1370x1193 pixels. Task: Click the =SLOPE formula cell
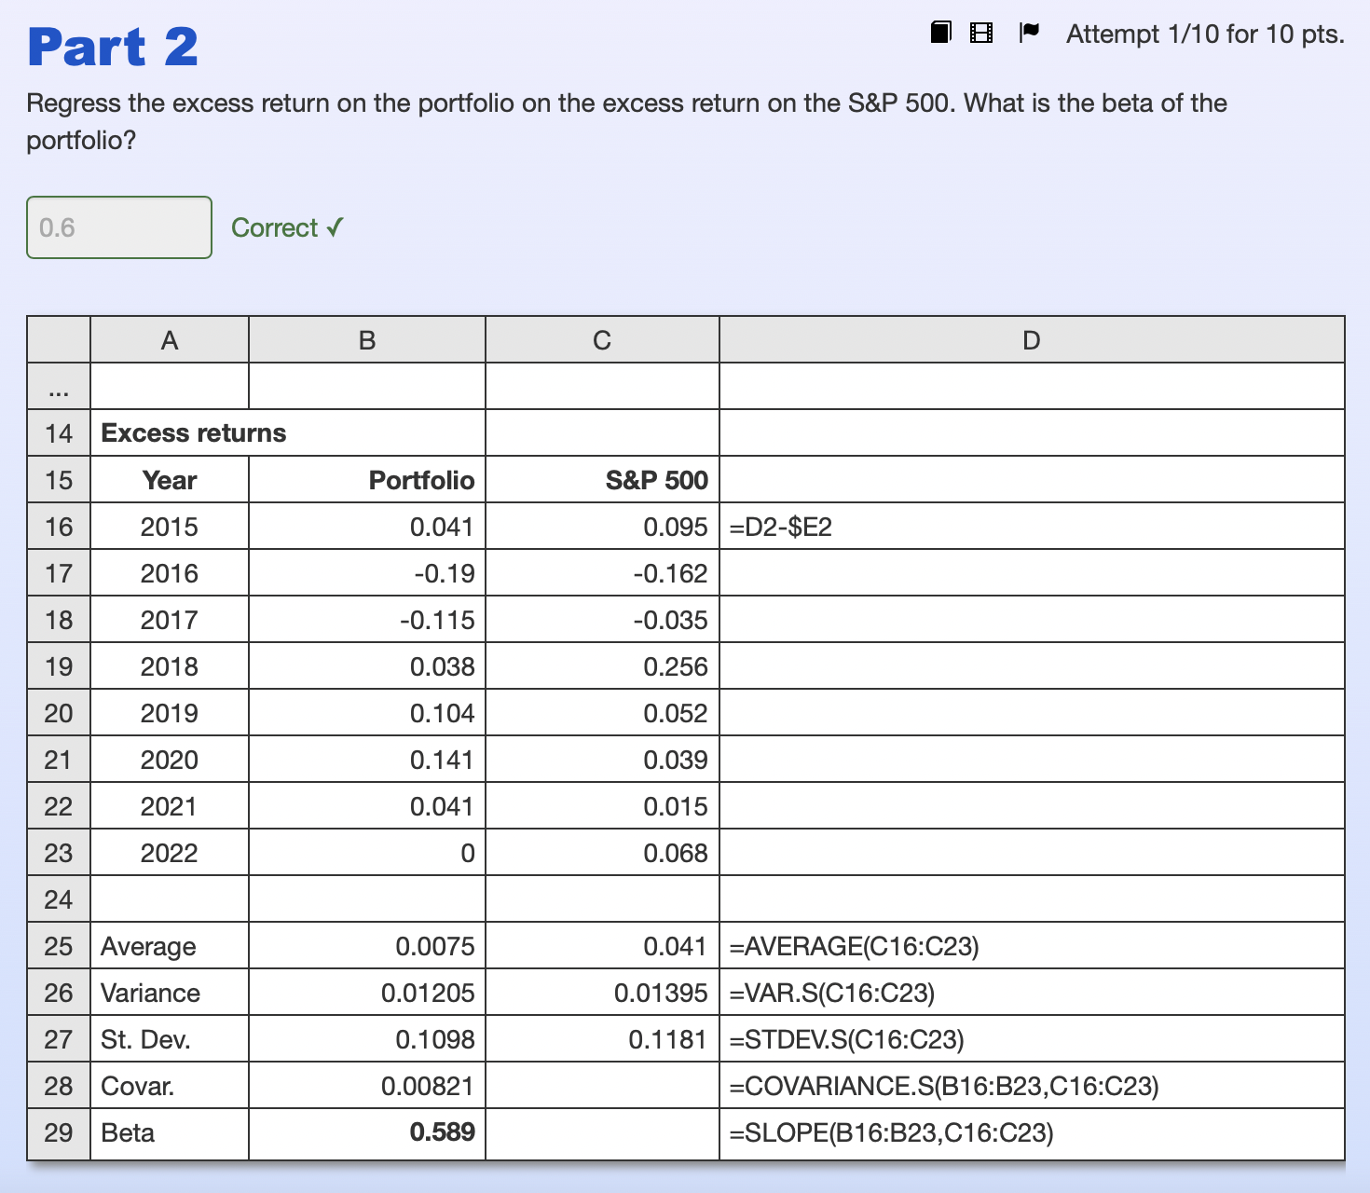click(1032, 1132)
